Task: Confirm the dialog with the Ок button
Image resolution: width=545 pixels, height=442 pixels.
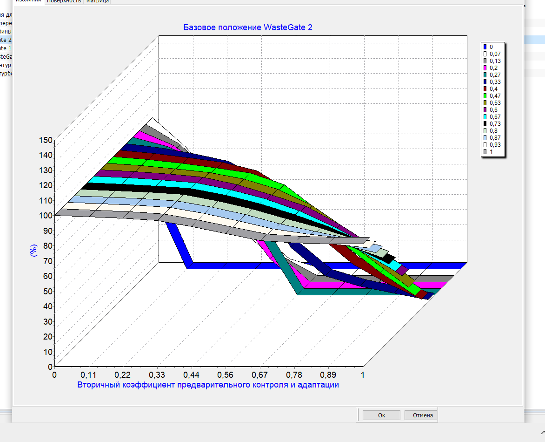Action: (381, 415)
